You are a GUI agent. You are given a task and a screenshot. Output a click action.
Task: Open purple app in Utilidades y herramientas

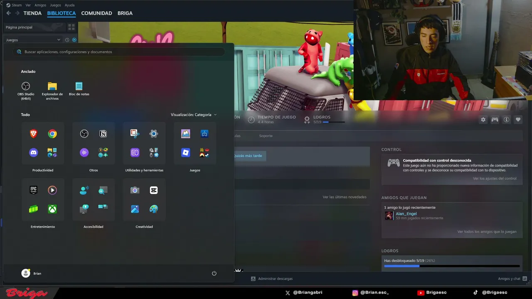135,152
